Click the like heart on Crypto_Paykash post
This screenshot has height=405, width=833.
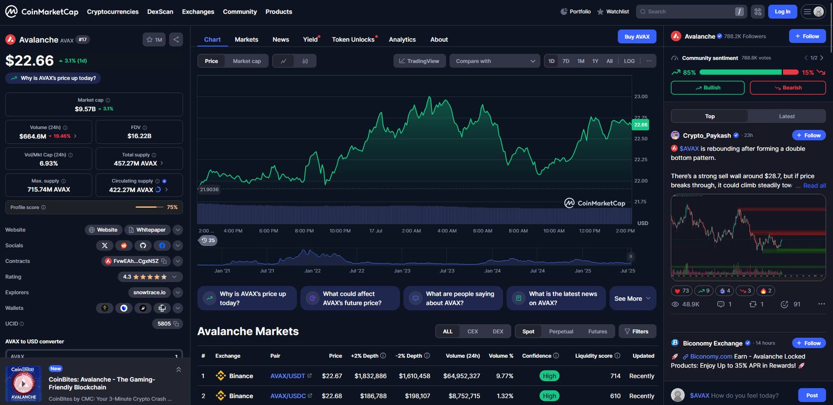681,291
